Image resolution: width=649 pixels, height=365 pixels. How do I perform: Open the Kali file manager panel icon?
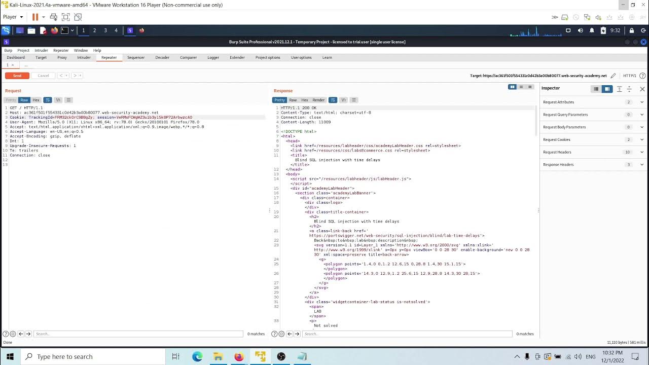(31, 30)
